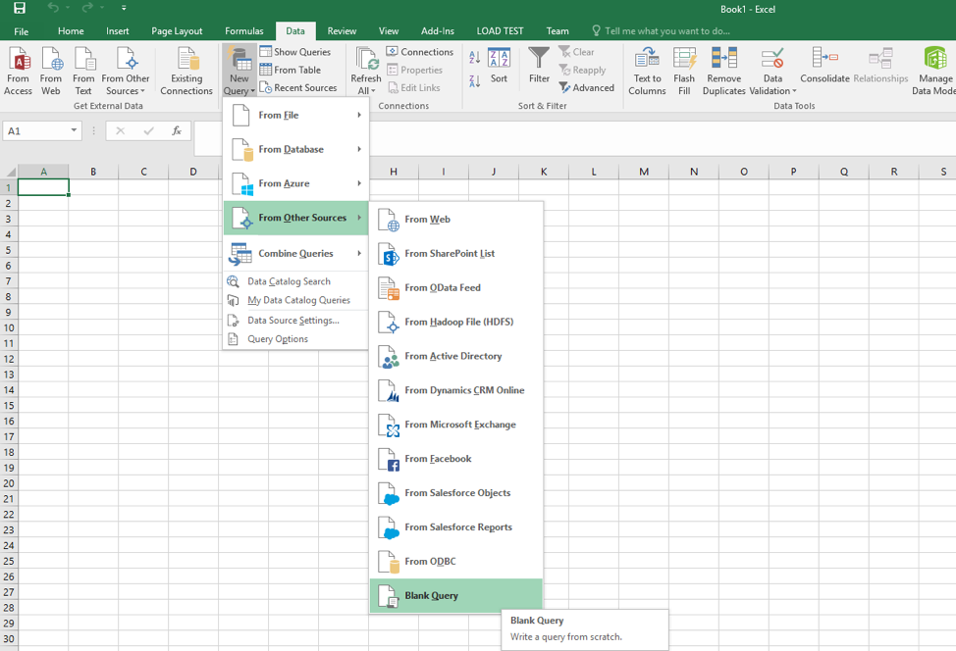The width and height of the screenshot is (956, 651).
Task: Click the Tell me search box
Action: 666,30
